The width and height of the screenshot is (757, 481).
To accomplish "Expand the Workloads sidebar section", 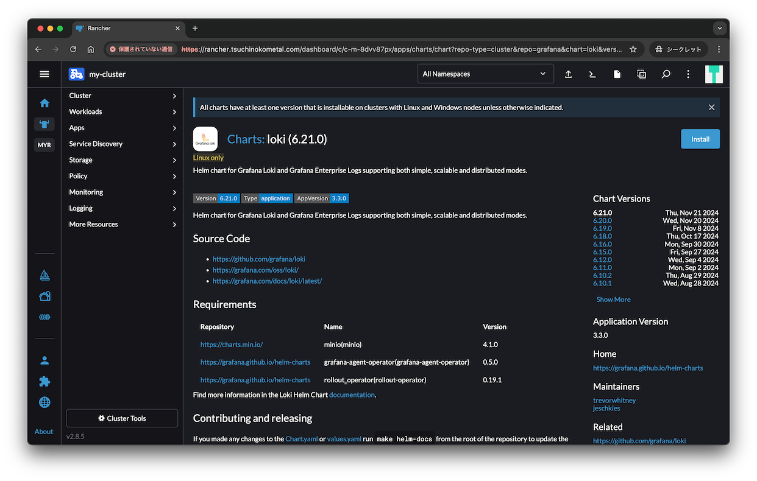I will coord(122,111).
